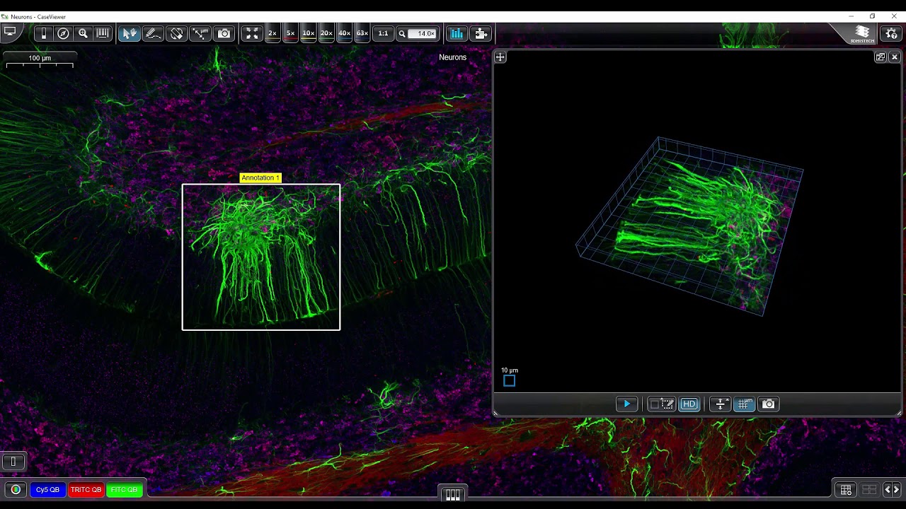Open the plugins puzzle piece icon

pos(481,33)
